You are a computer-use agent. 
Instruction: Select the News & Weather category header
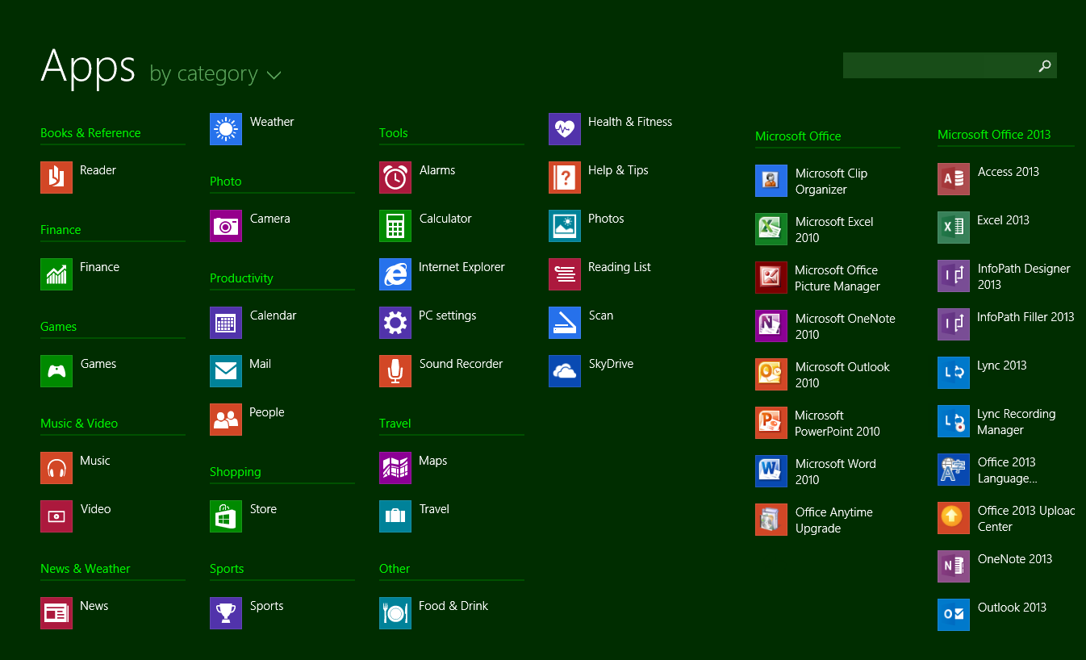86,569
